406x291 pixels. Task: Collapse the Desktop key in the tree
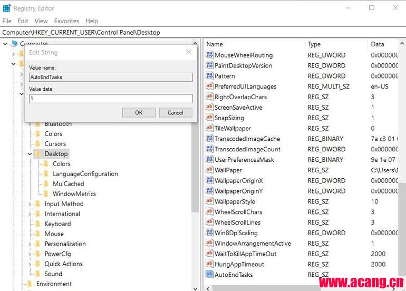[30, 154]
